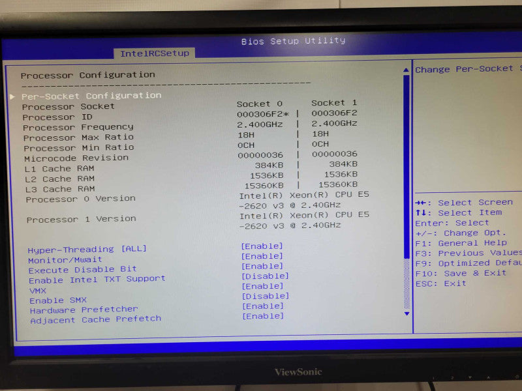
Task: Click the arrow marker beside Per-Socket Configuration
Action: point(12,96)
